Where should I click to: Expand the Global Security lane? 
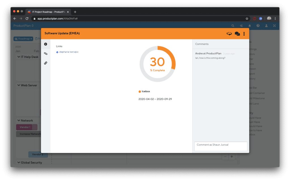point(18,162)
